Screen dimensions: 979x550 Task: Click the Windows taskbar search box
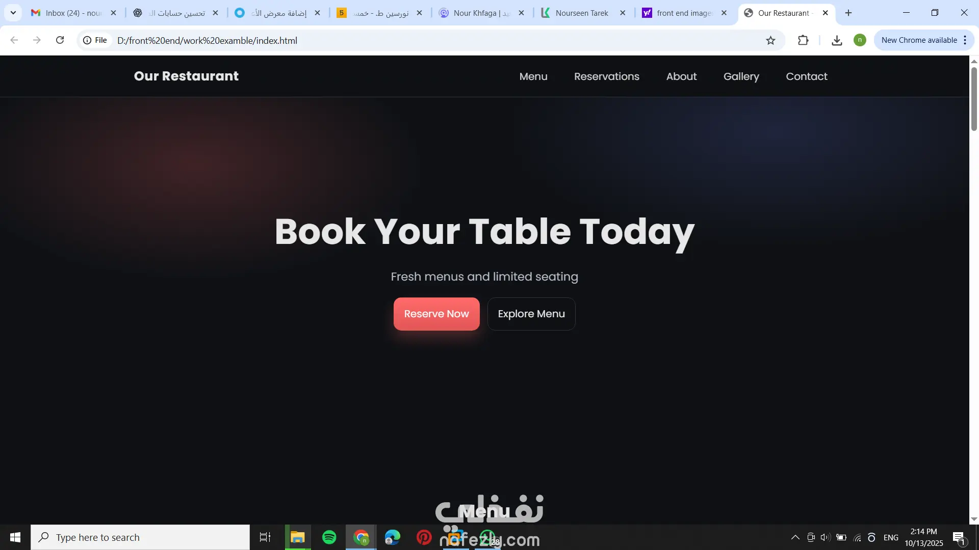(x=140, y=537)
